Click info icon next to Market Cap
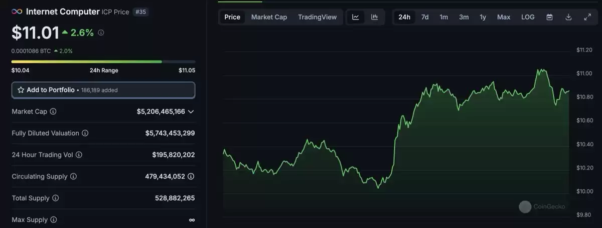Image resolution: width=602 pixels, height=228 pixels. click(x=53, y=111)
